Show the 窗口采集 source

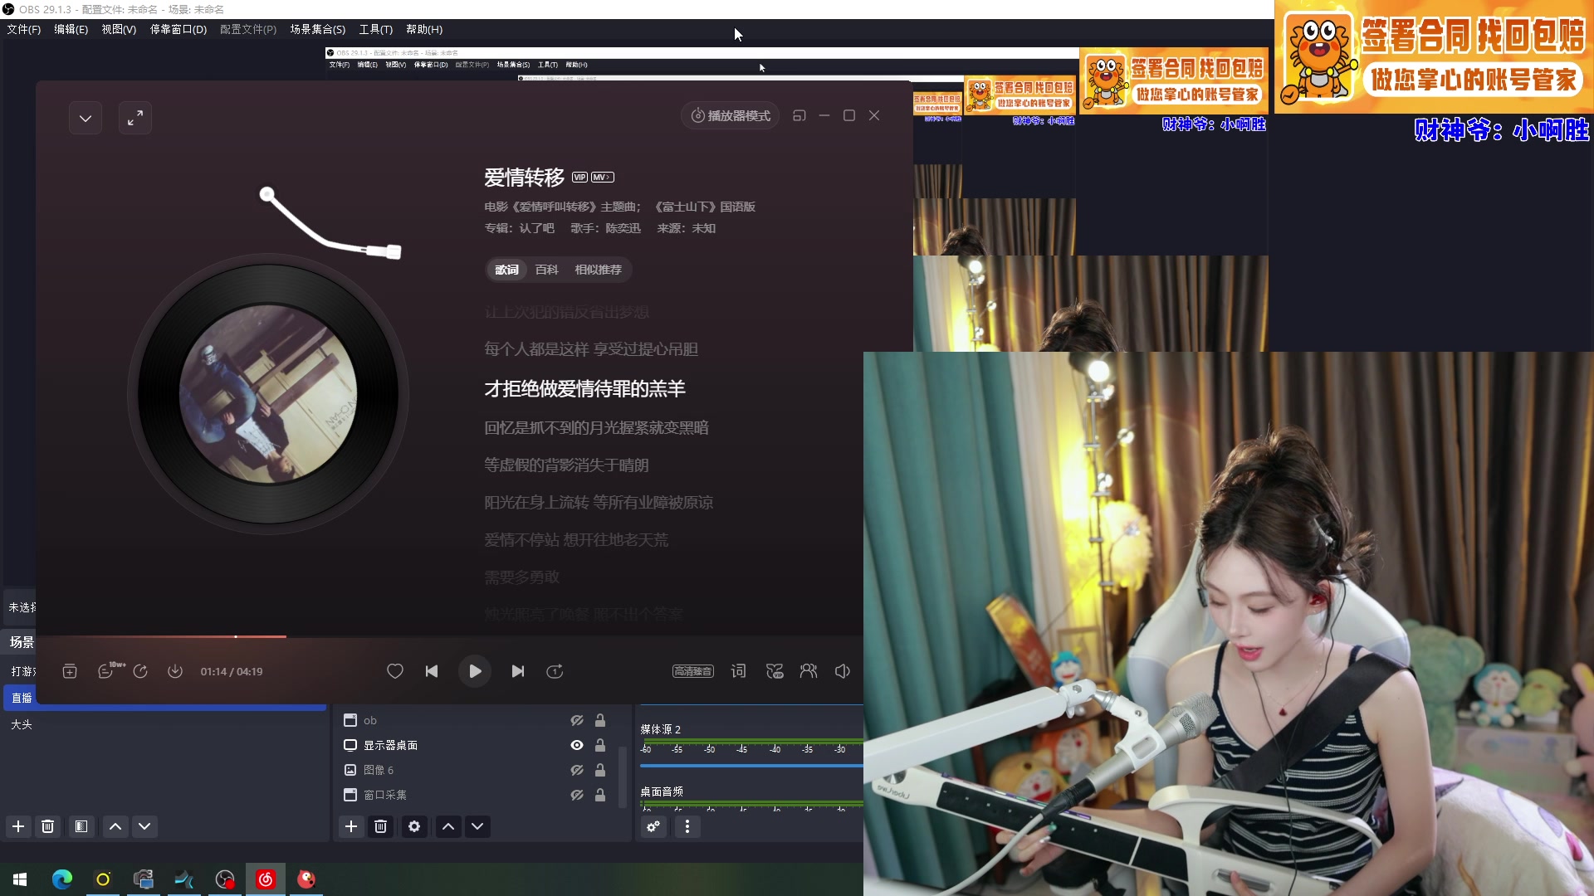[x=577, y=795]
